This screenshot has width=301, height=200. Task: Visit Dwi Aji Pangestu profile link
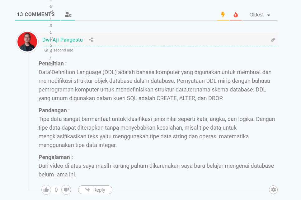(63, 40)
